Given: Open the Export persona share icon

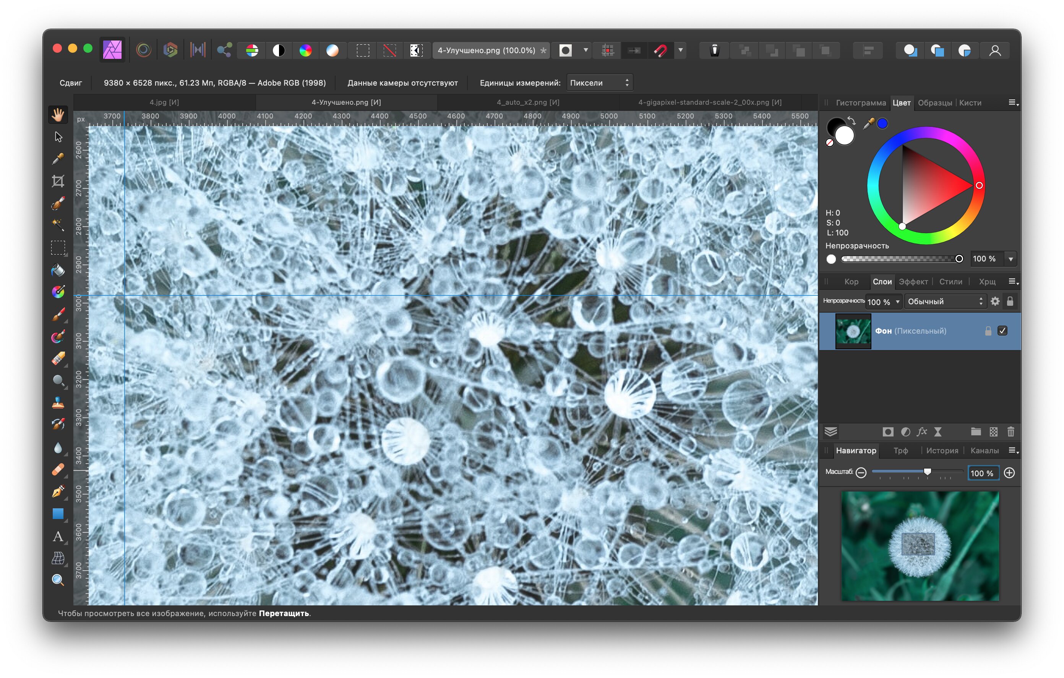Looking at the screenshot, I should point(224,50).
